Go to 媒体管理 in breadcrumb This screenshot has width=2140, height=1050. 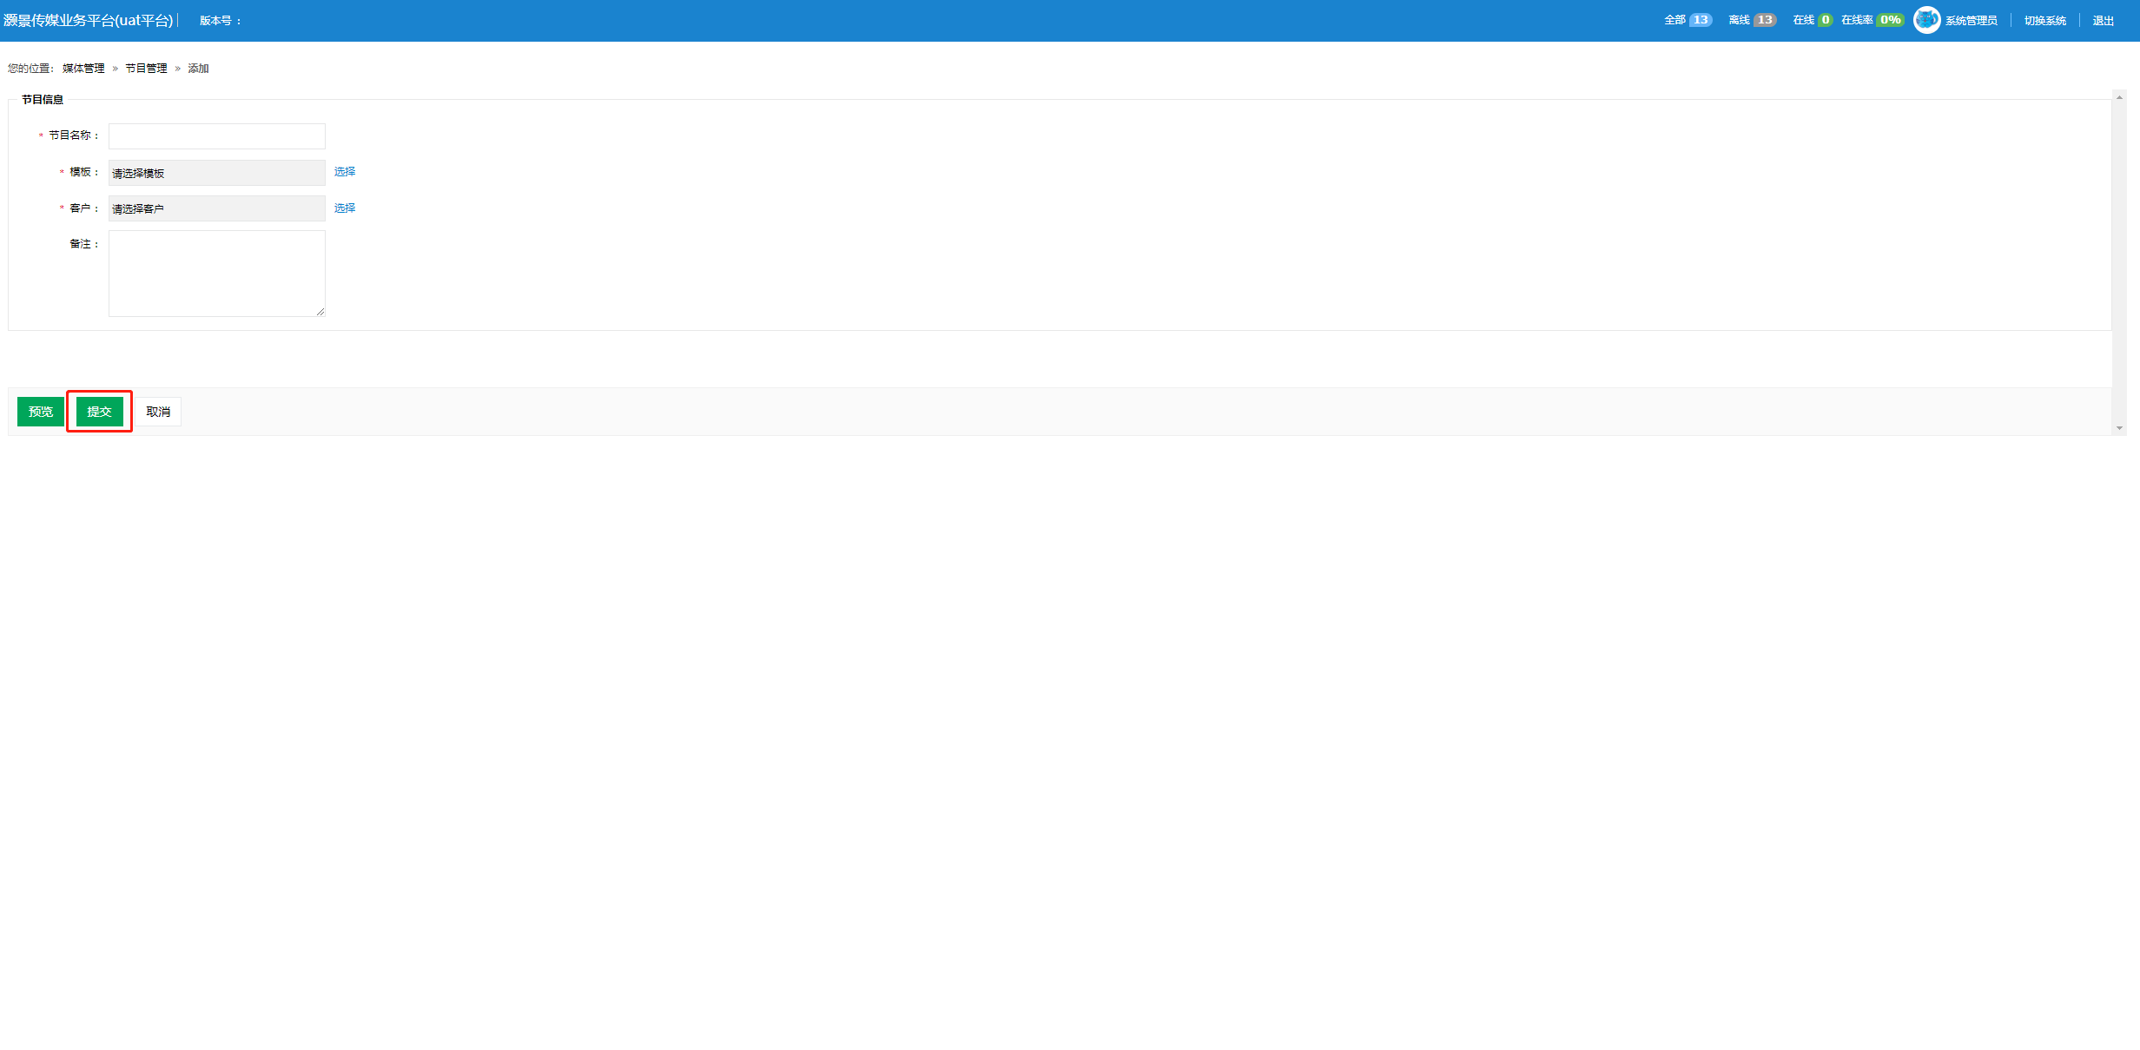[83, 69]
